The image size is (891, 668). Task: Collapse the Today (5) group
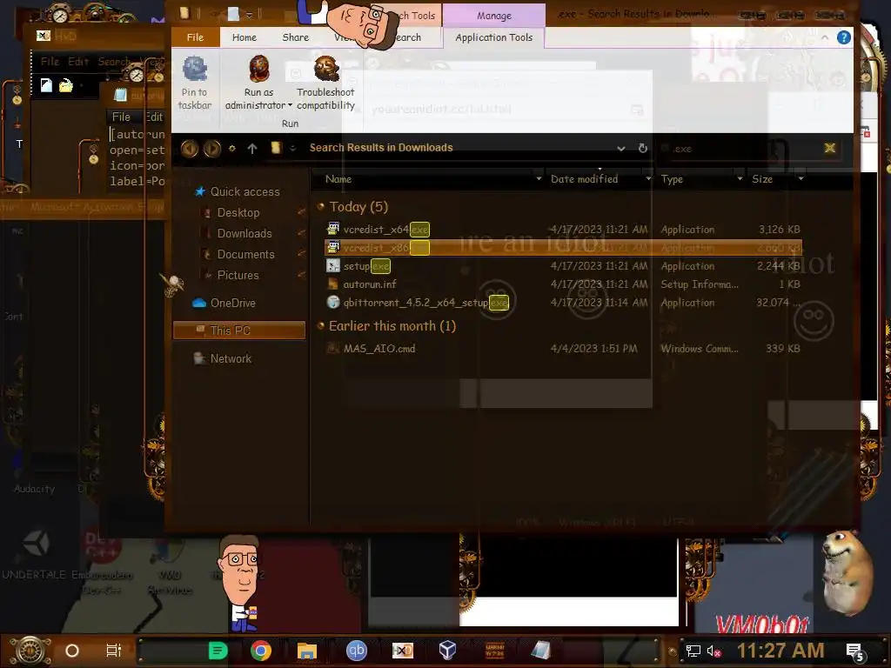[321, 207]
